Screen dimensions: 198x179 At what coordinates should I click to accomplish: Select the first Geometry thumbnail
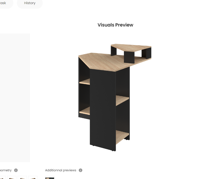[3, 177]
